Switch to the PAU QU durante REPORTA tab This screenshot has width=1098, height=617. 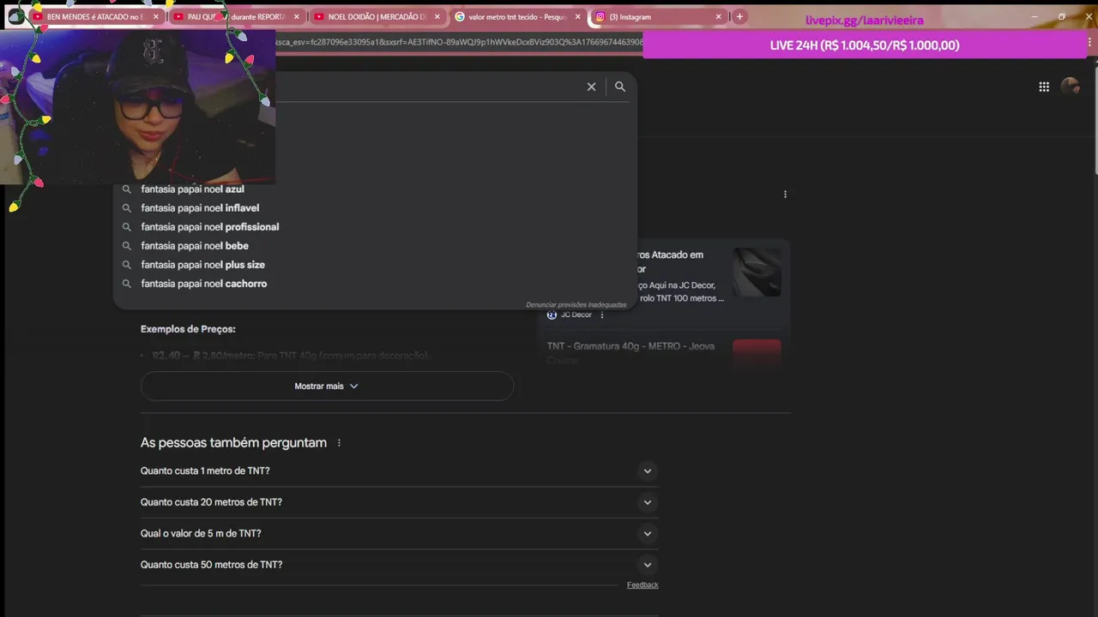[236, 16]
